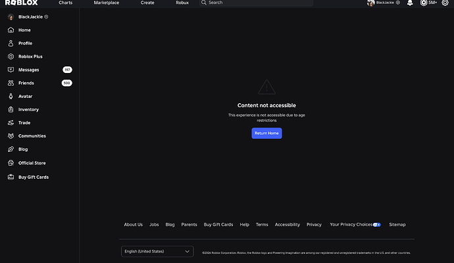Open the About Us footer link
The width and height of the screenshot is (454, 263).
pyautogui.click(x=133, y=224)
